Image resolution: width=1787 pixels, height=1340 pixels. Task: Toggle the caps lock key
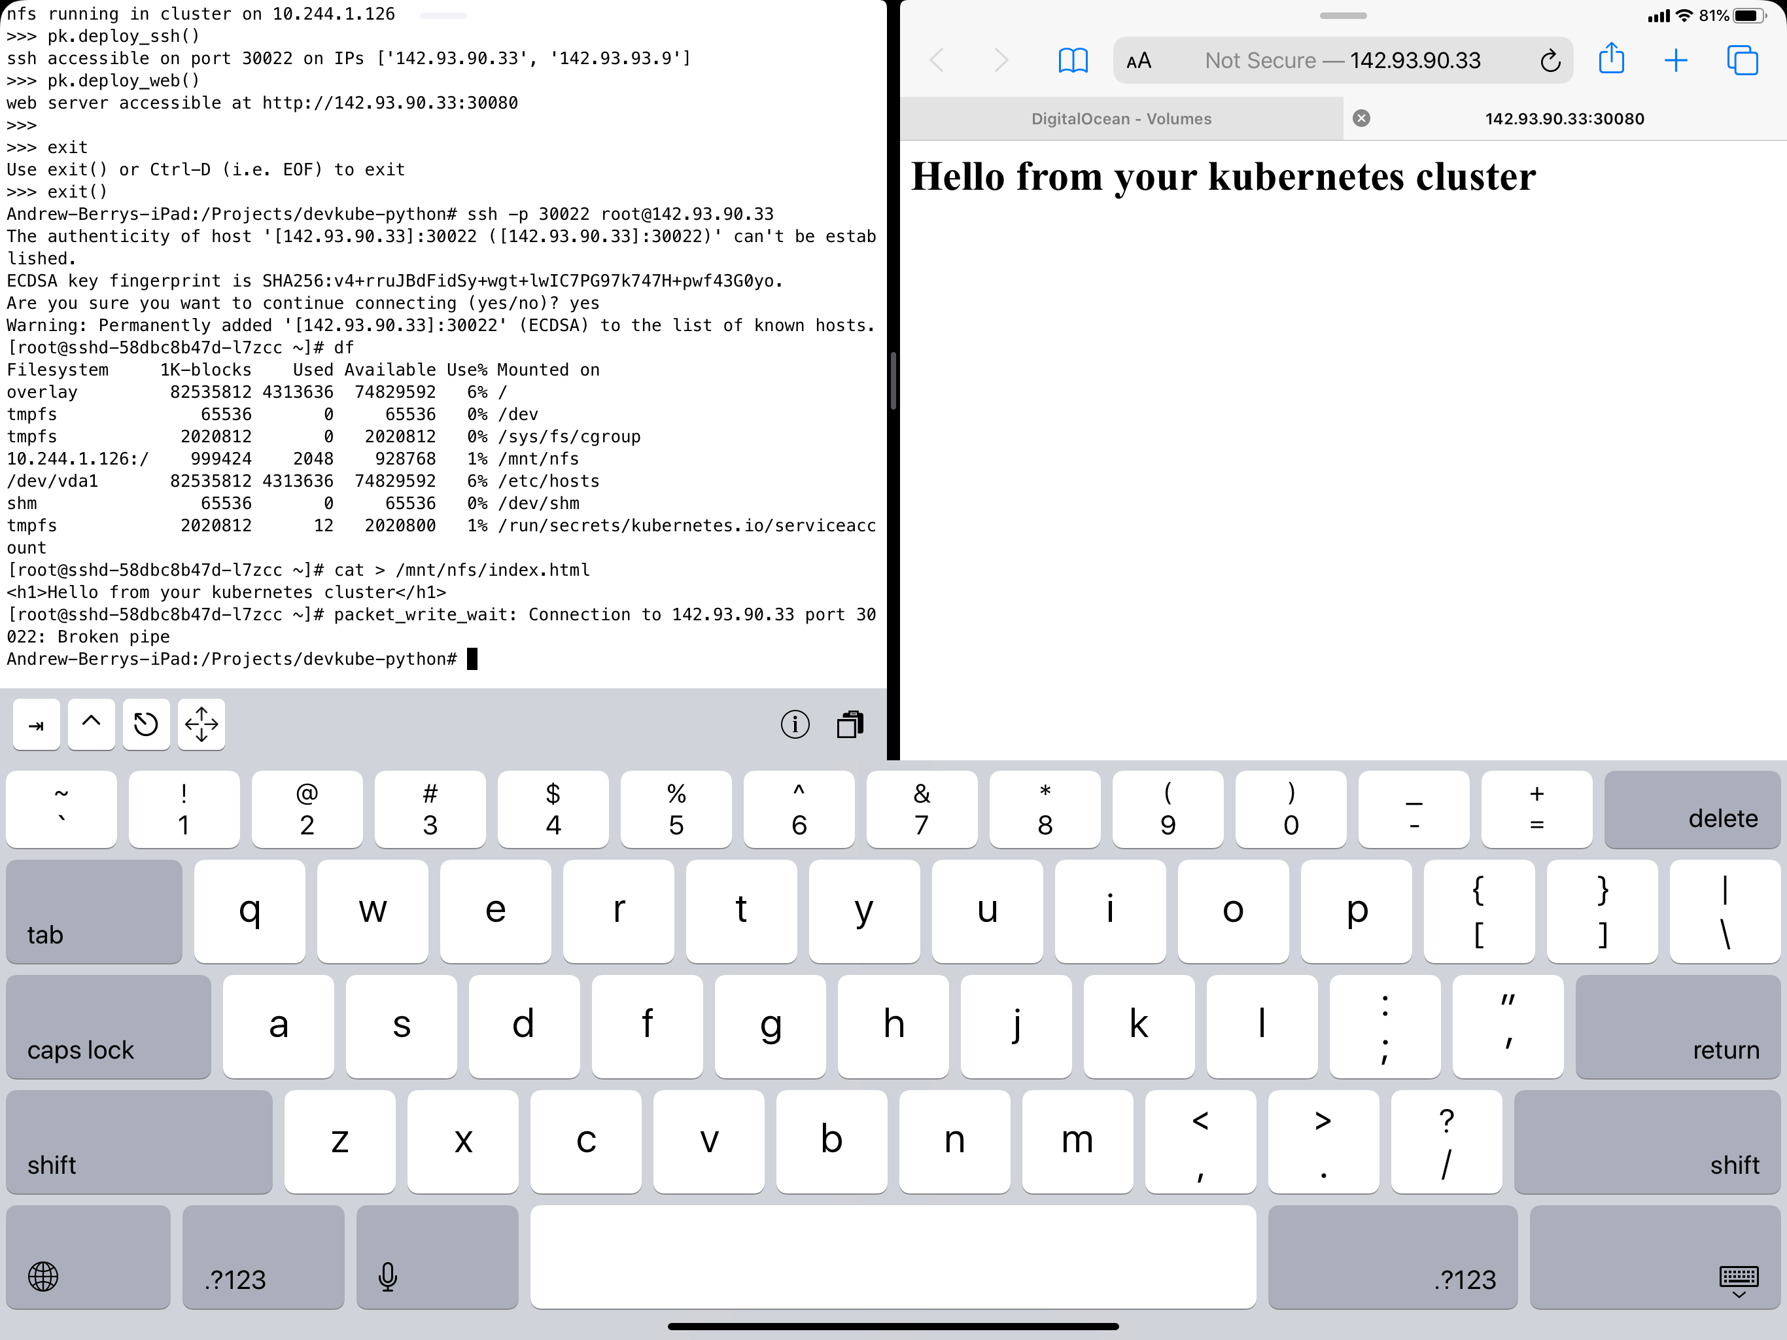(109, 1027)
